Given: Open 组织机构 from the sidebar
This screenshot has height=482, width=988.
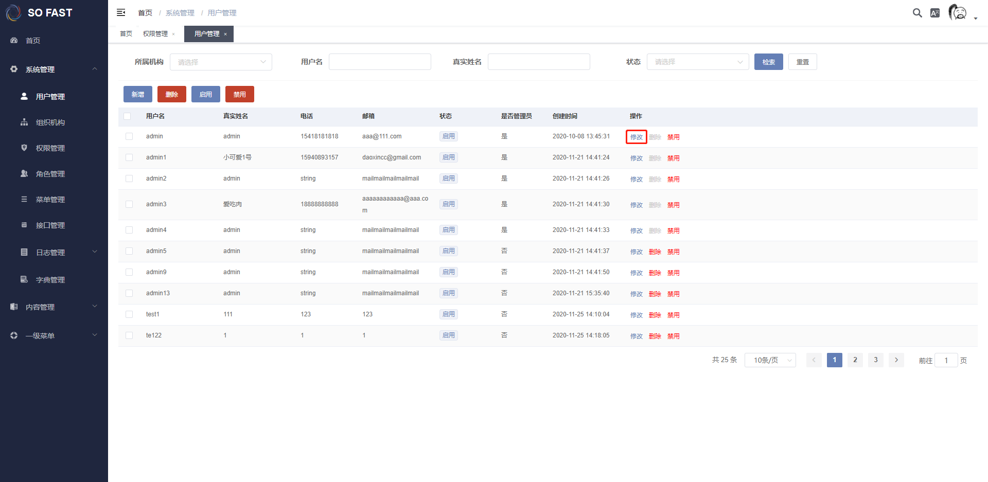Looking at the screenshot, I should coord(50,122).
